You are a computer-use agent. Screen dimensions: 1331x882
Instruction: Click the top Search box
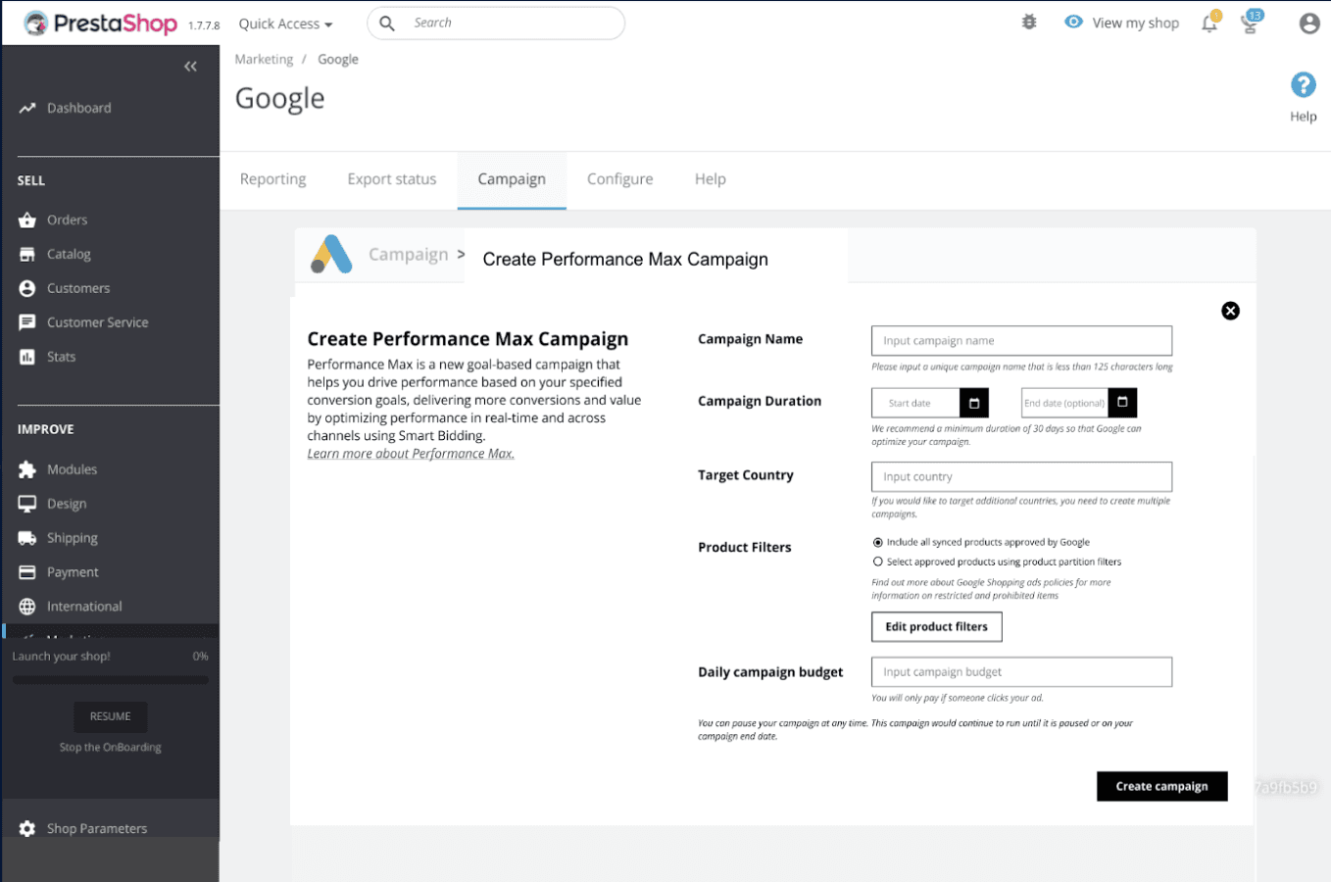pos(496,24)
